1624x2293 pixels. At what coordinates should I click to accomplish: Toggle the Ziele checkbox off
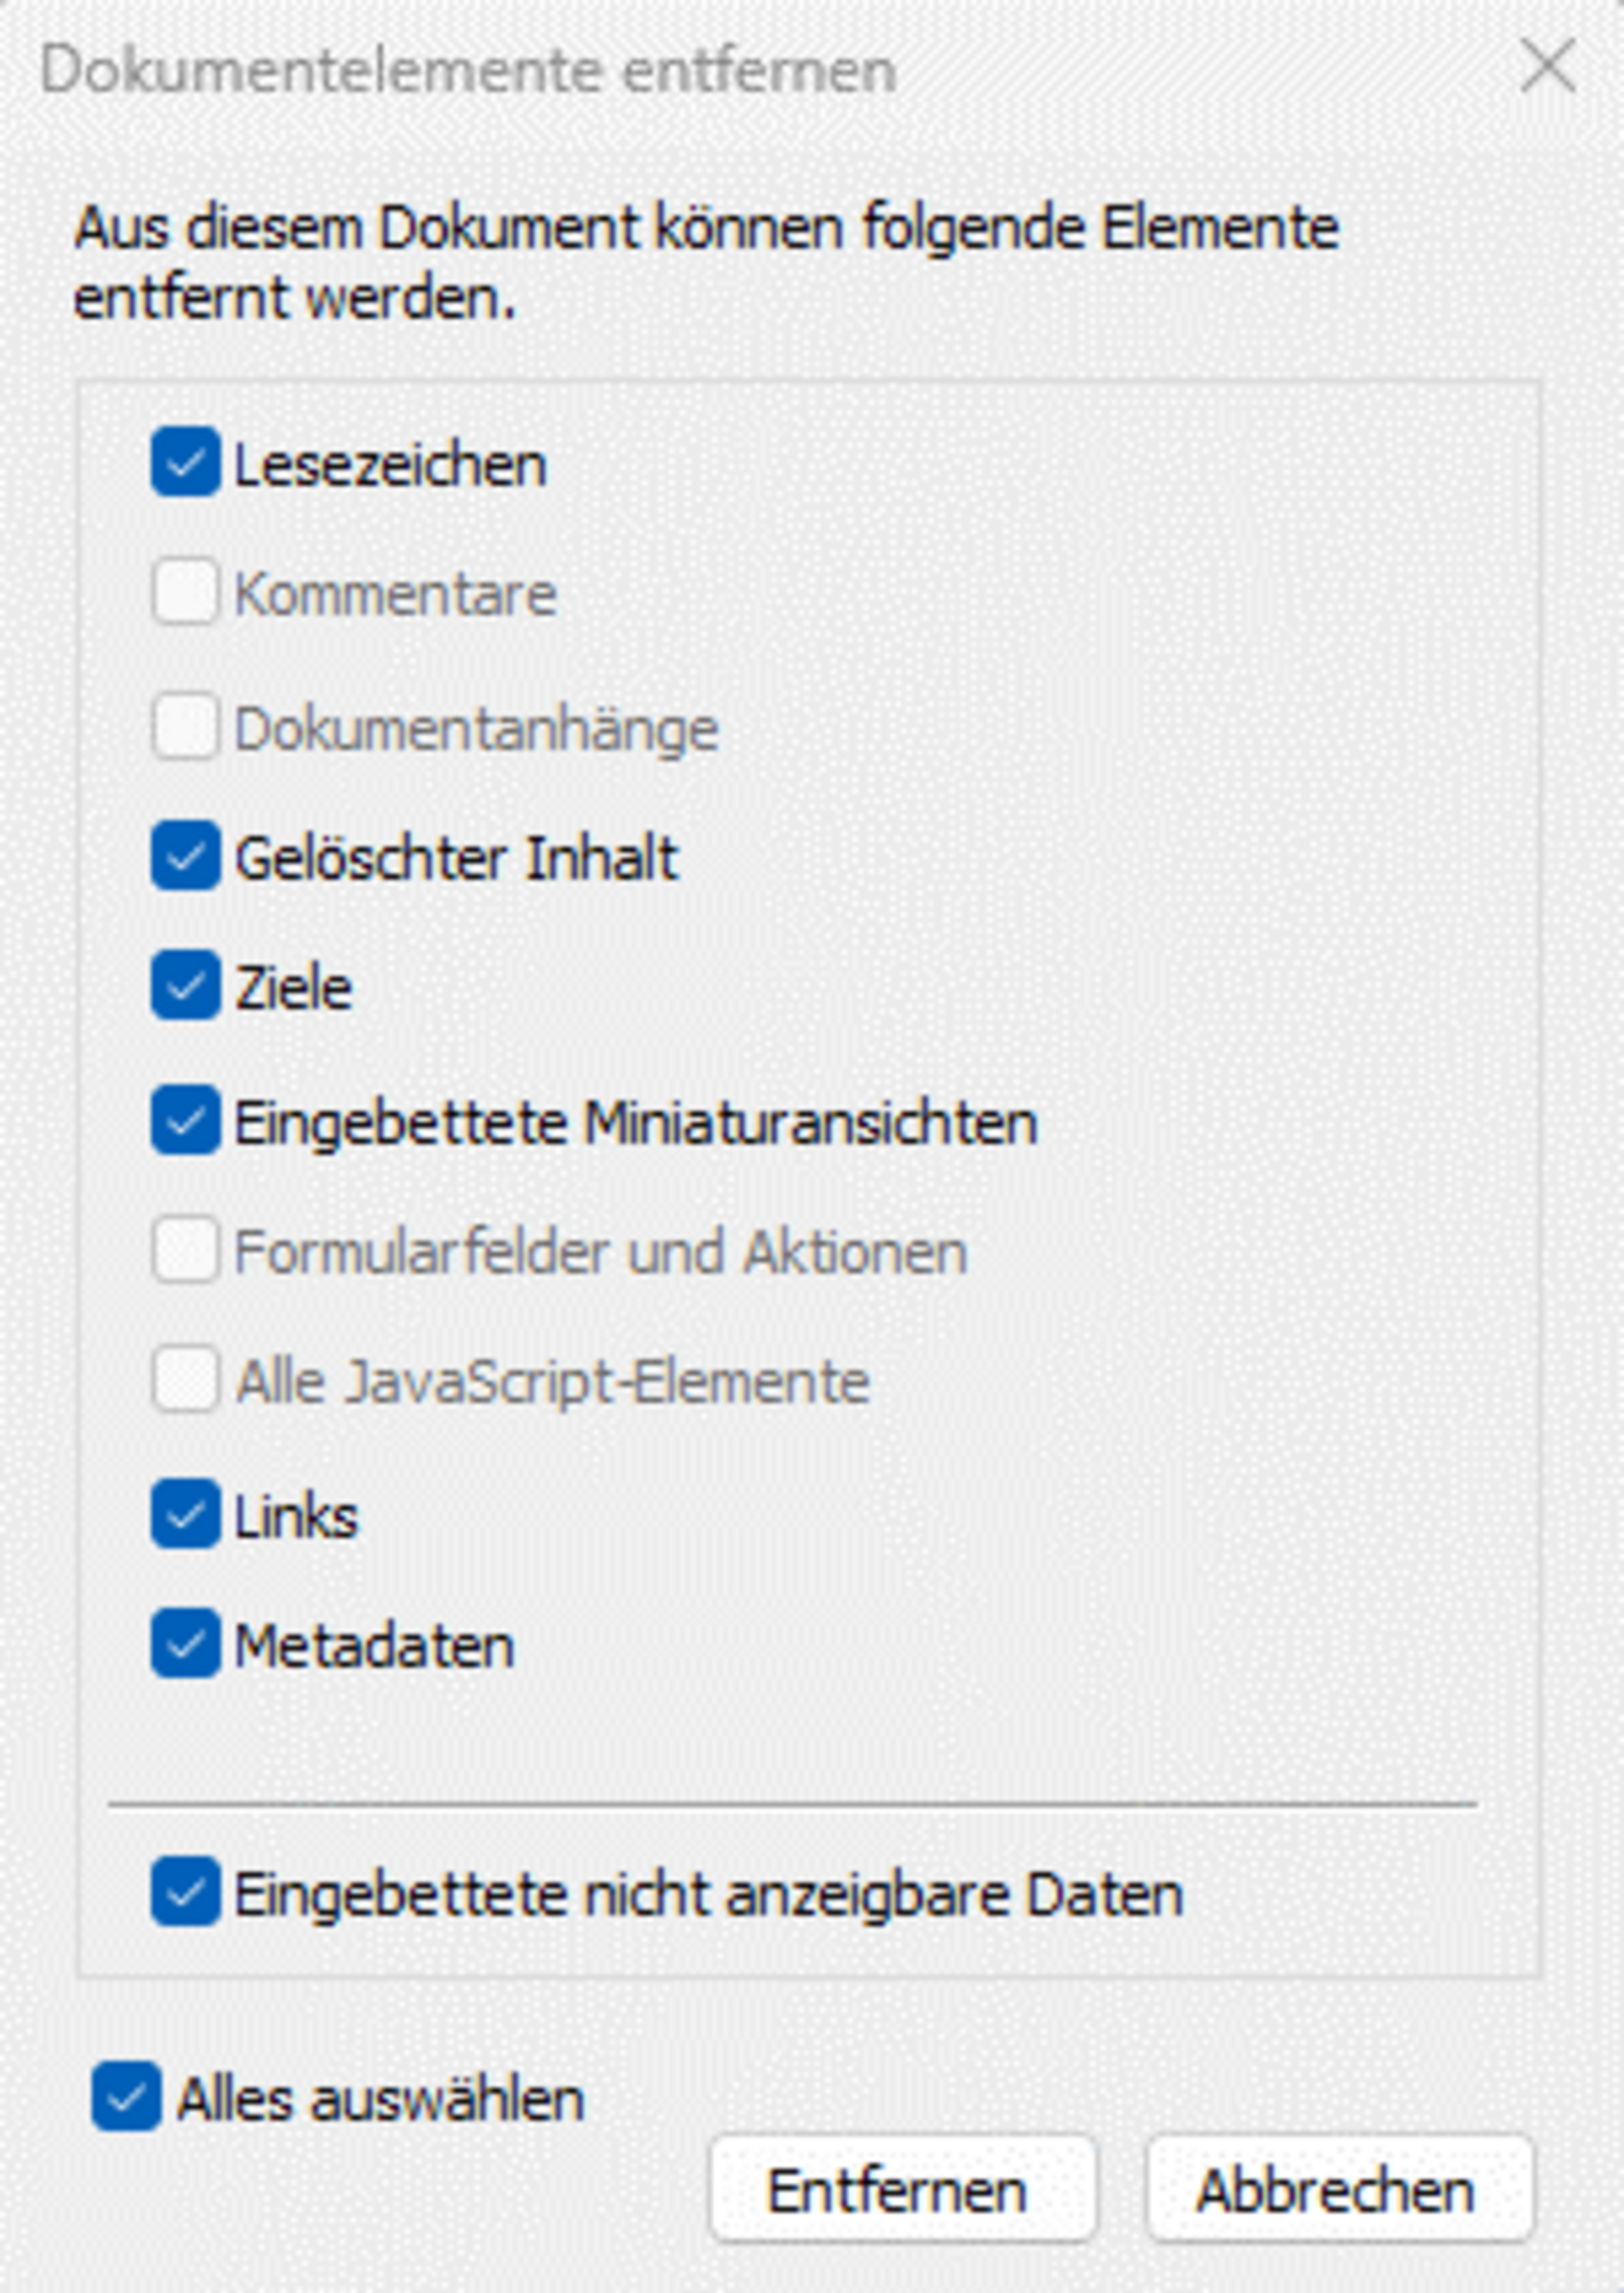(185, 986)
